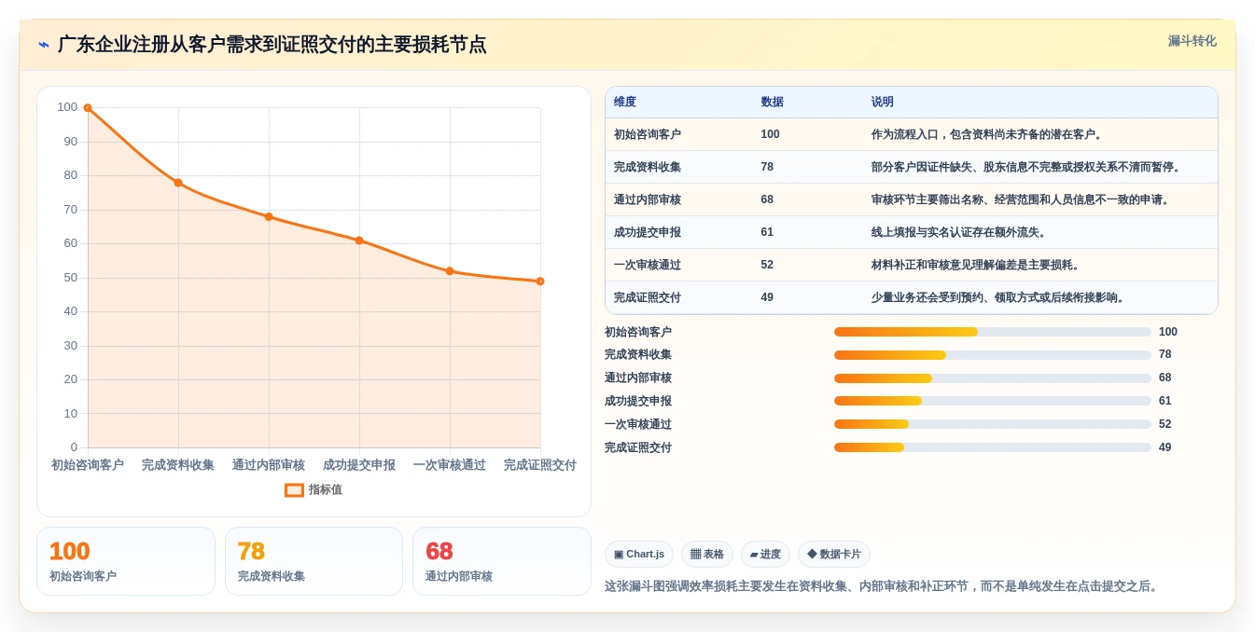The height and width of the screenshot is (632, 1255).
Task: Select the 78 完成资料收集 stat card
Action: (314, 561)
